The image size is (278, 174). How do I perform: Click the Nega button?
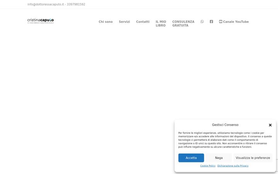[x=219, y=158]
